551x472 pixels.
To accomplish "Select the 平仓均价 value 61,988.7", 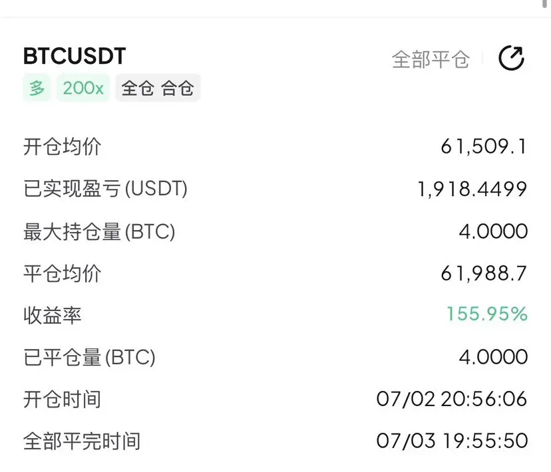I will point(484,273).
